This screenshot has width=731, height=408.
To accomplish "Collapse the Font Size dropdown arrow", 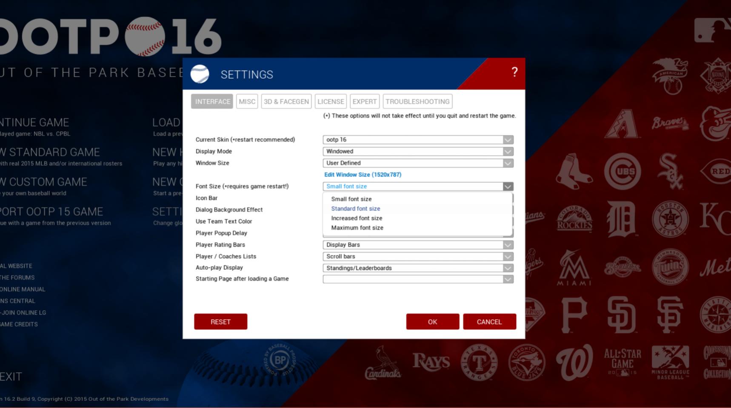I will click(508, 187).
